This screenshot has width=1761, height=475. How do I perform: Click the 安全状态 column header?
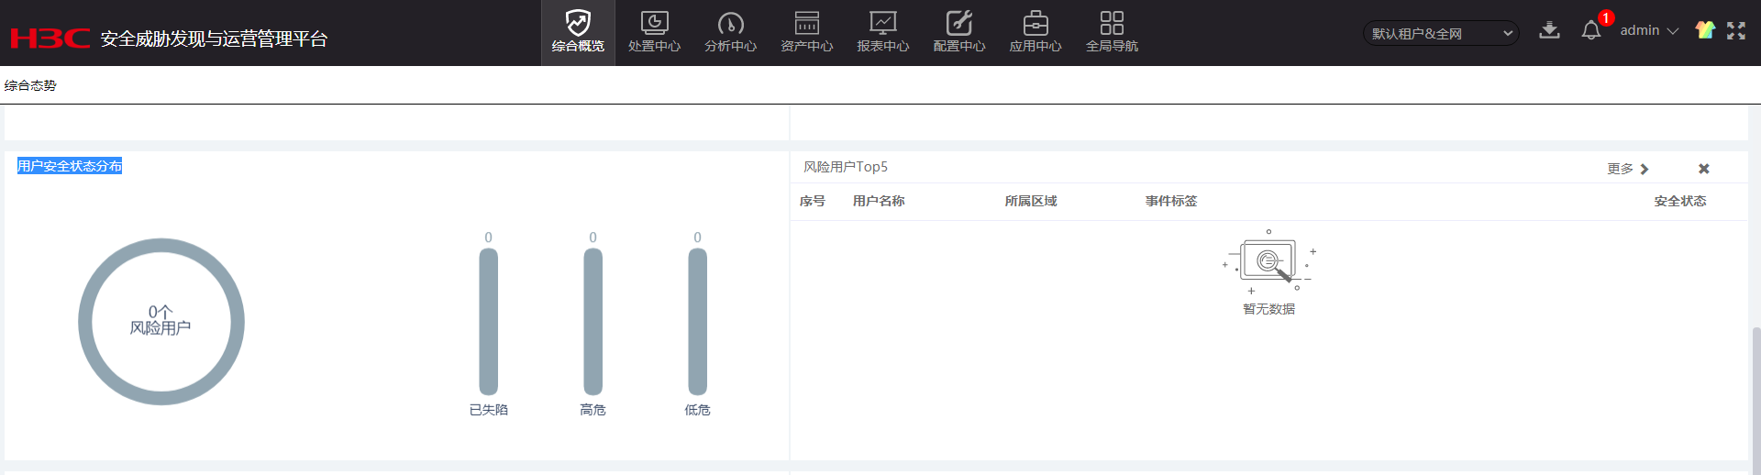(1680, 201)
